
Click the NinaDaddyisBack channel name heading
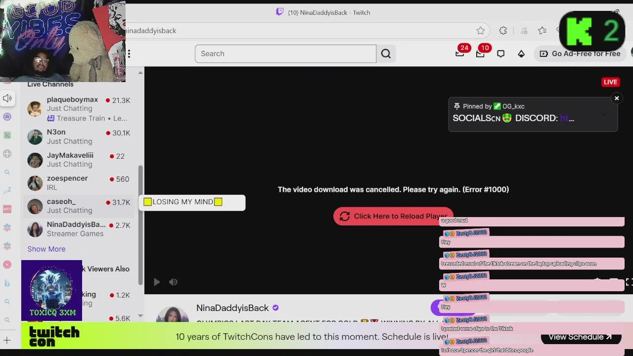pos(232,308)
